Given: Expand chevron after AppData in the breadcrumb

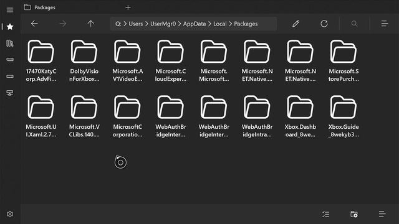Looking at the screenshot, I should coord(209,24).
